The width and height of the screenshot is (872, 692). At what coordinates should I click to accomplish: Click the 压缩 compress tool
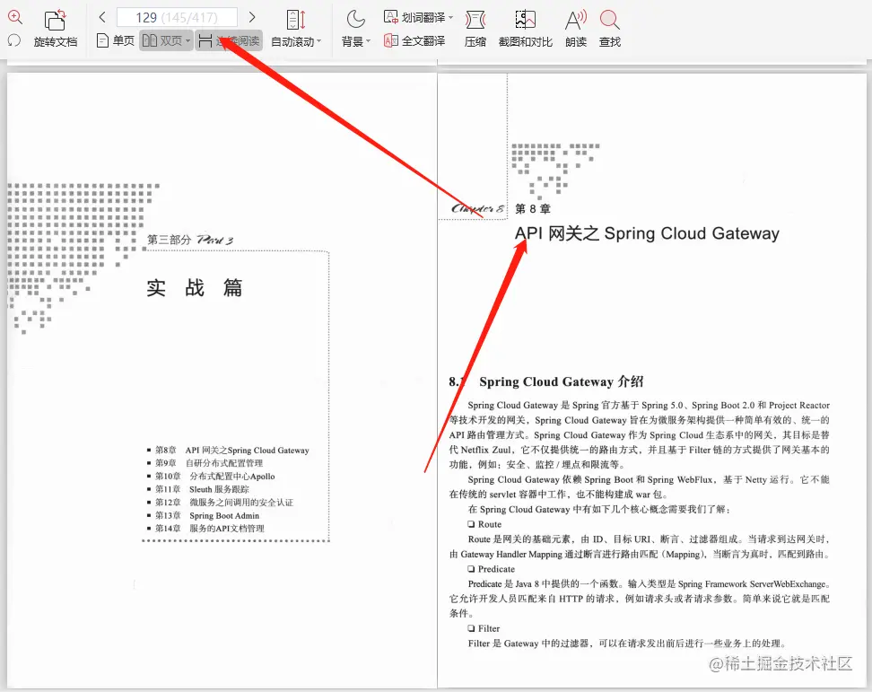475,29
